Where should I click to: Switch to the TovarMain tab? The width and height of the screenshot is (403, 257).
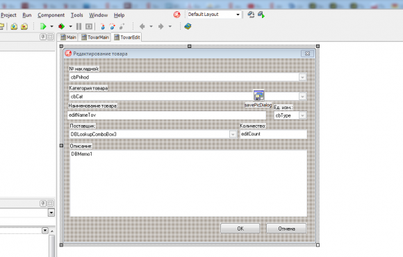pyautogui.click(x=95, y=38)
